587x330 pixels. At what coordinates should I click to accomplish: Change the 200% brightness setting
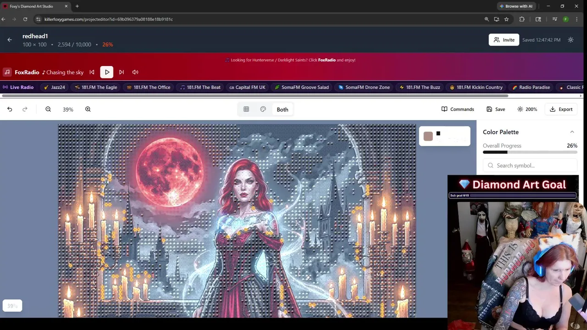[x=527, y=109]
